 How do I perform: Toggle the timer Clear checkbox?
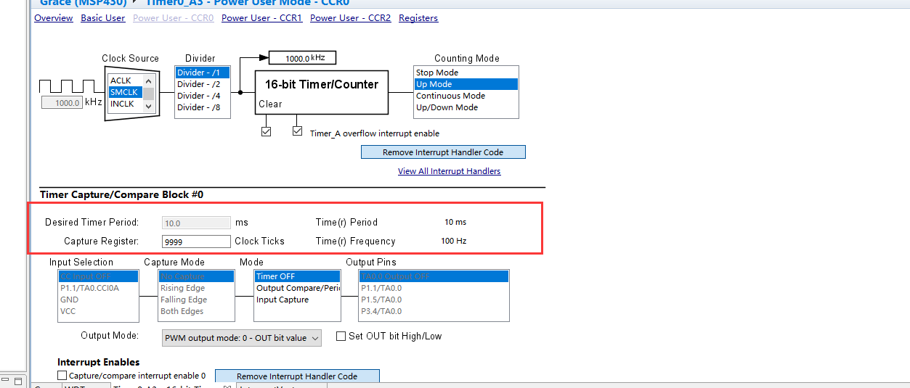tap(266, 132)
